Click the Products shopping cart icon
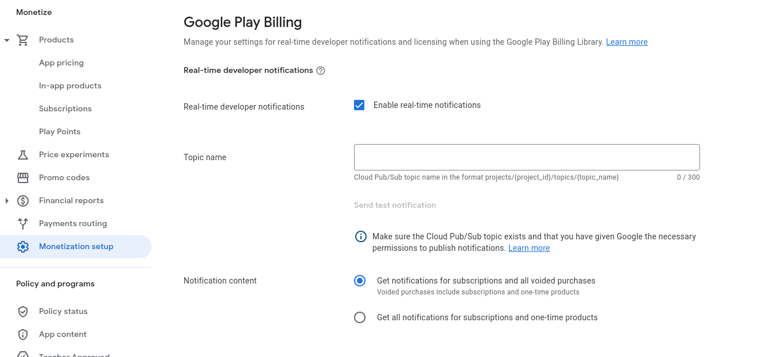This screenshot has width=762, height=357. [x=22, y=40]
